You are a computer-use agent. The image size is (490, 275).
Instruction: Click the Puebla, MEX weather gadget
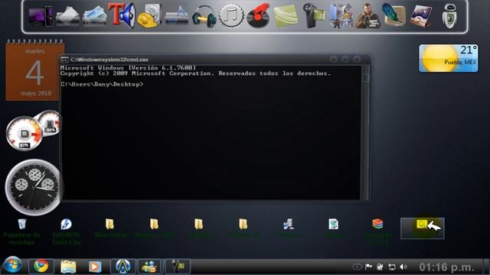(x=448, y=58)
